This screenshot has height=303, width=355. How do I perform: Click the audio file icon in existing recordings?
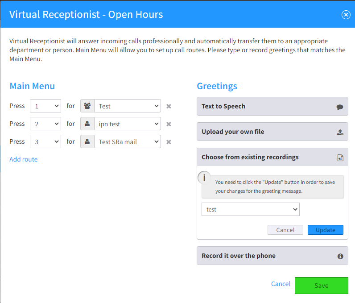pos(340,158)
